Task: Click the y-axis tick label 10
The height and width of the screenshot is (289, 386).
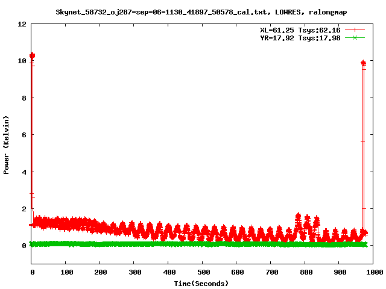Action: 22,61
